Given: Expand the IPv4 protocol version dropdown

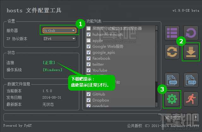Looking at the screenshot, I should click(59, 39).
